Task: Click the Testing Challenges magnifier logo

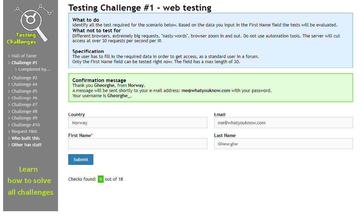Action: (x=30, y=21)
